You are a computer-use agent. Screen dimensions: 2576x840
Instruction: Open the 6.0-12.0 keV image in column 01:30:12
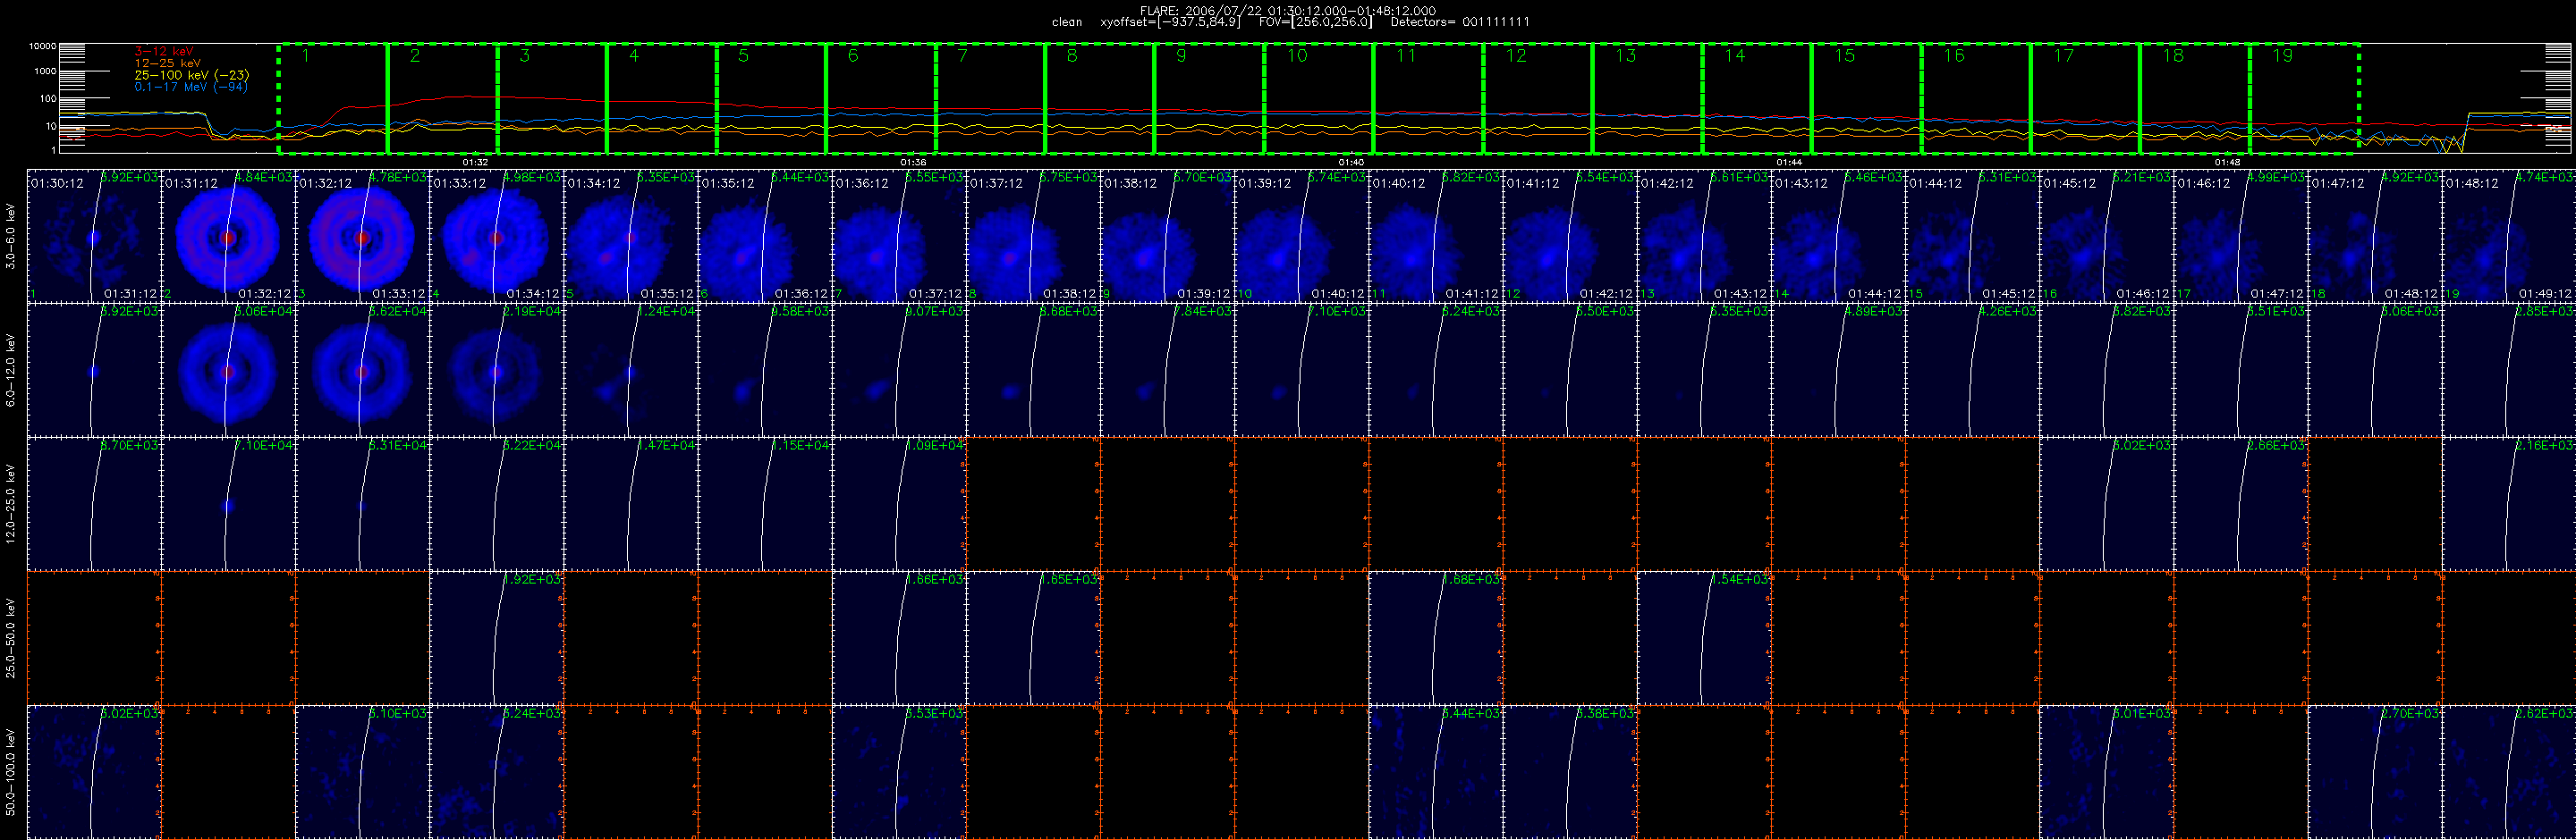[x=94, y=370]
